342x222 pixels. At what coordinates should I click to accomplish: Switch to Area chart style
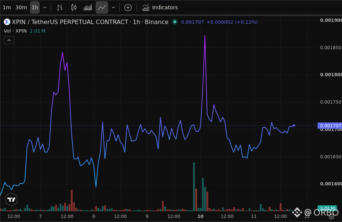coord(88,8)
